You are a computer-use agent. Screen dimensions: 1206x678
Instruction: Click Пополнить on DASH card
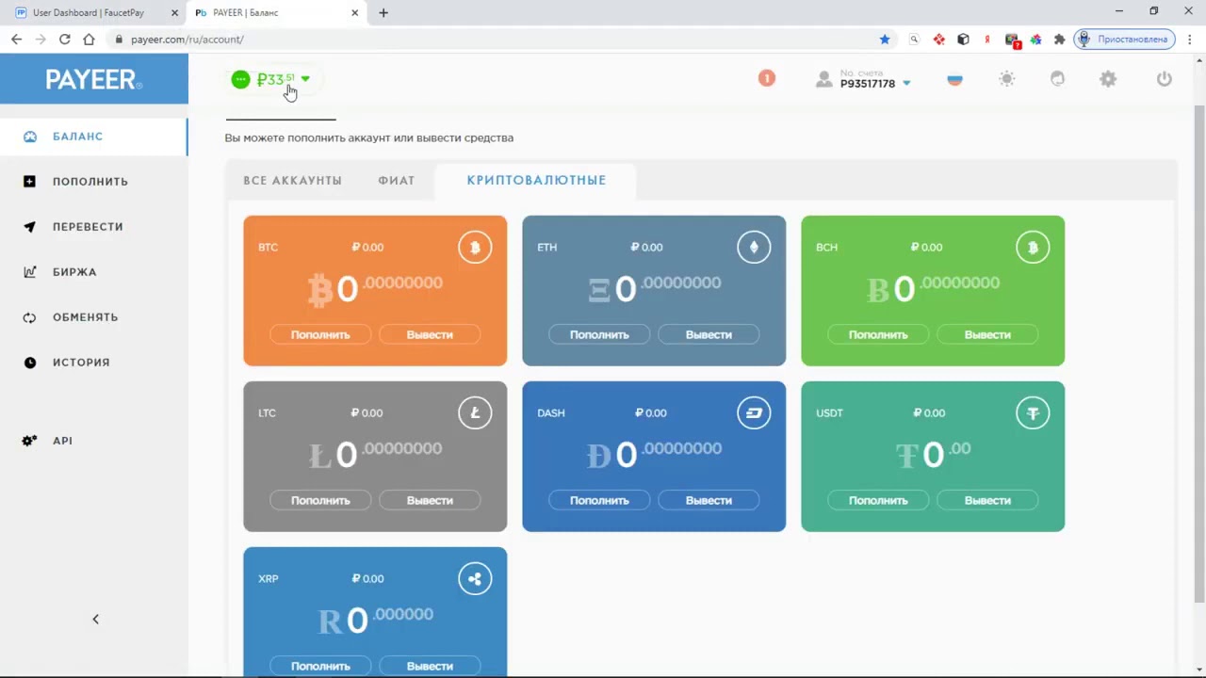coord(599,500)
